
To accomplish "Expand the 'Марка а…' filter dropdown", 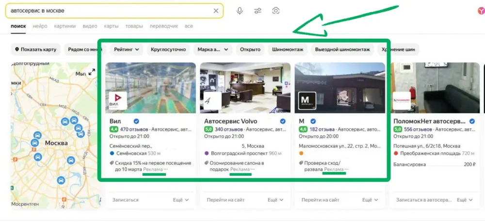I will coord(213,49).
